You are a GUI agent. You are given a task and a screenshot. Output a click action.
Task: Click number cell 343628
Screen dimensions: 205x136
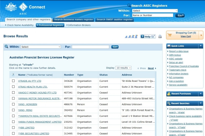point(68,81)
